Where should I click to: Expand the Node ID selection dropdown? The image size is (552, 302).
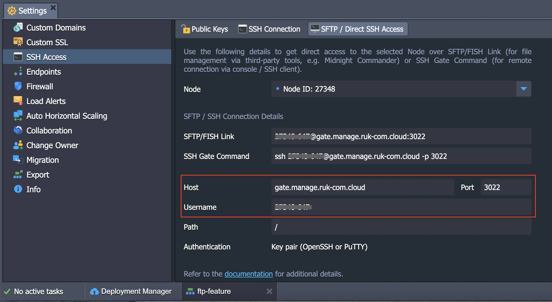pyautogui.click(x=523, y=89)
